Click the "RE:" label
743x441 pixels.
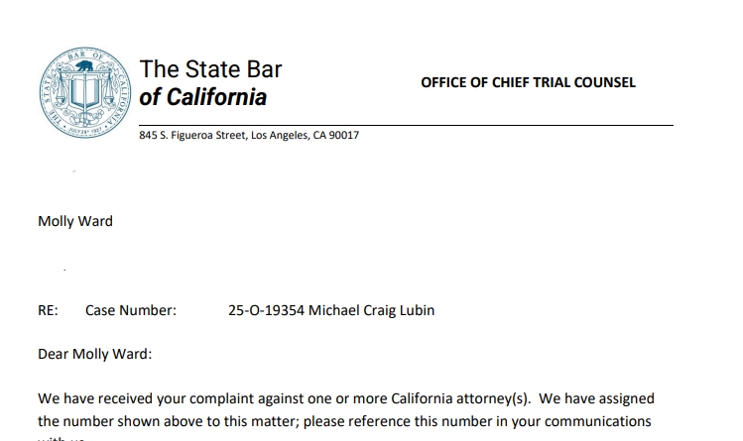click(x=48, y=310)
